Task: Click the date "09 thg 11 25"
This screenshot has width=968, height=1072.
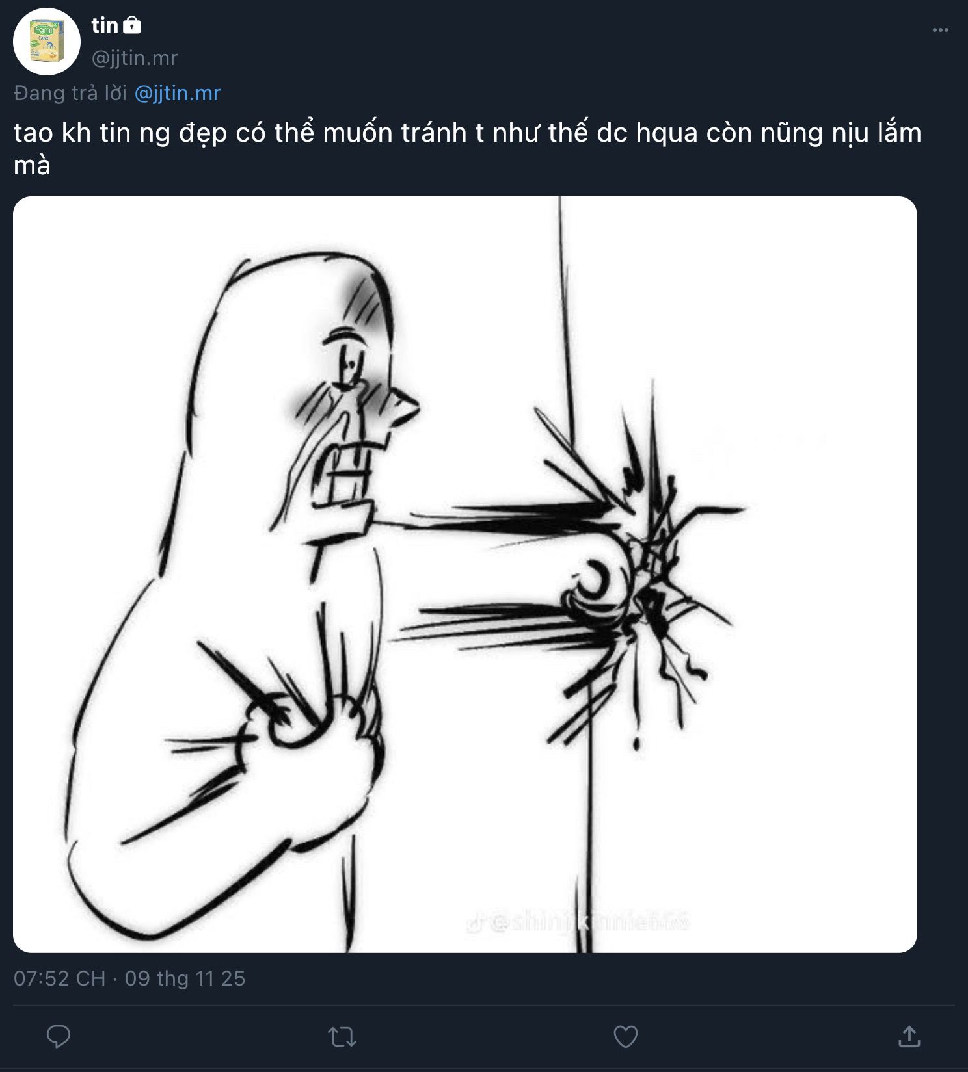Action: (185, 978)
